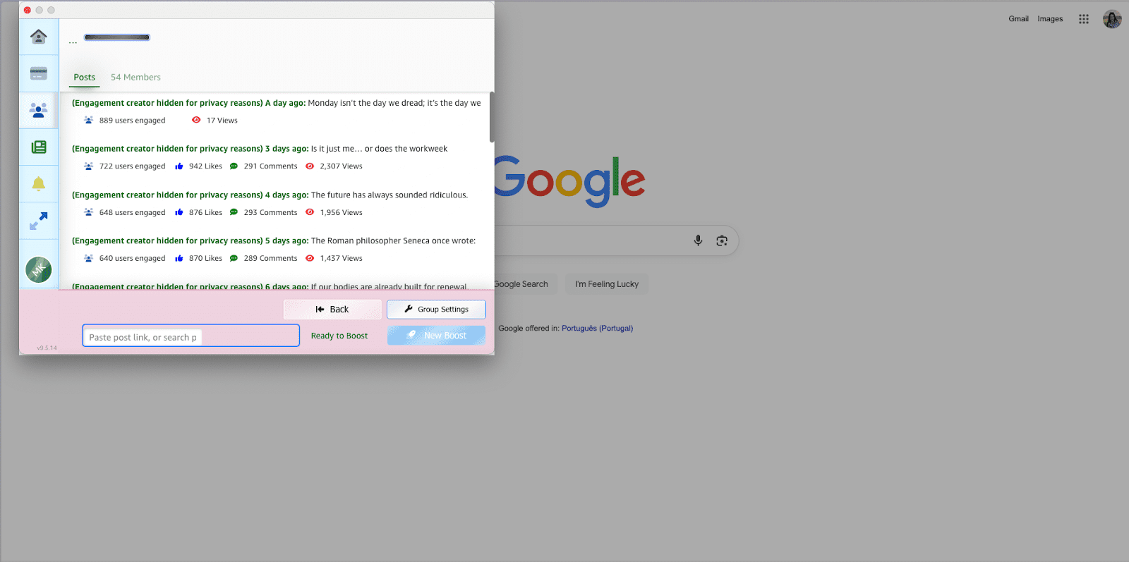Switch to the Posts tab
Image resolution: width=1129 pixels, height=562 pixels.
(85, 78)
